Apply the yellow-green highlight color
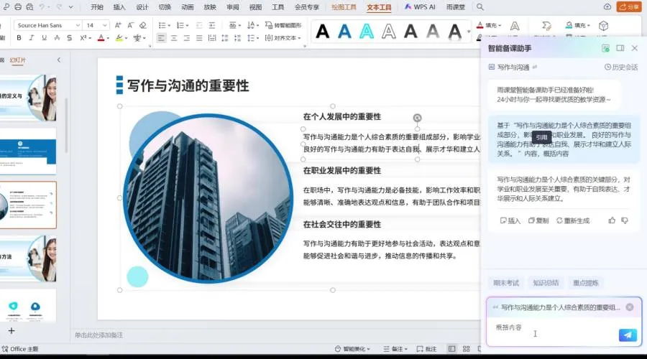 (x=119, y=38)
